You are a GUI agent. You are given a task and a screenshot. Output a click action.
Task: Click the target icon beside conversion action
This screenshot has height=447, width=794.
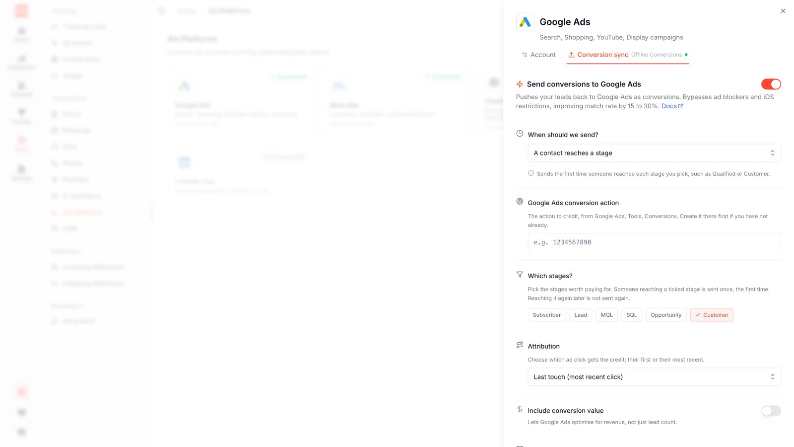pos(520,202)
